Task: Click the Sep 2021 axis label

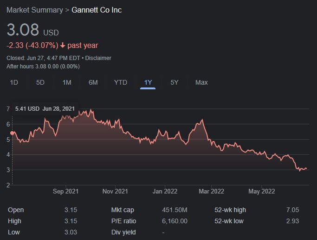Action: point(65,191)
